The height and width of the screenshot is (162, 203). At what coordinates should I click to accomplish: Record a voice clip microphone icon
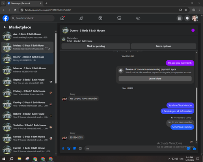point(63,149)
